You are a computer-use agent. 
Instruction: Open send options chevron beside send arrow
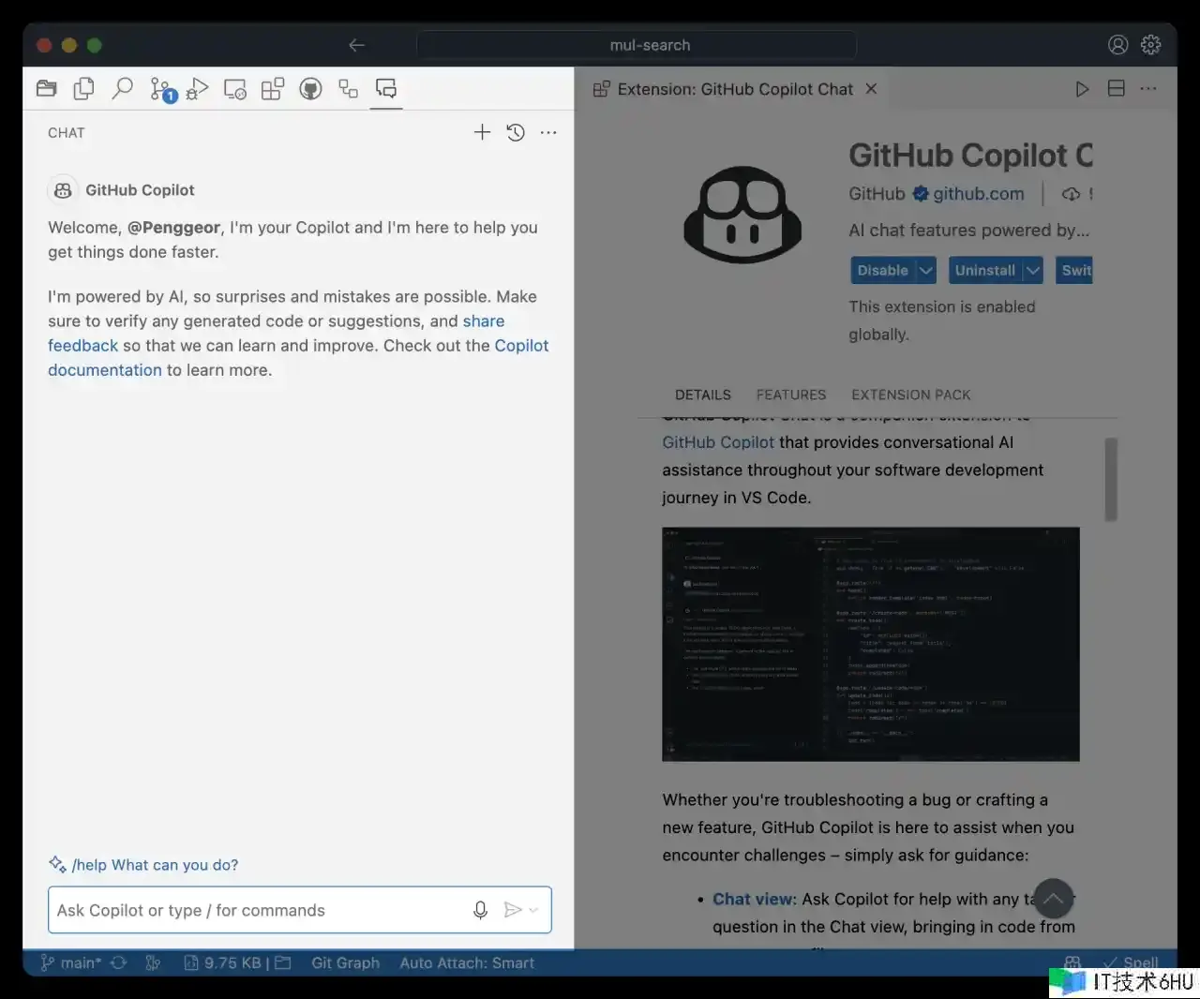[x=533, y=910]
